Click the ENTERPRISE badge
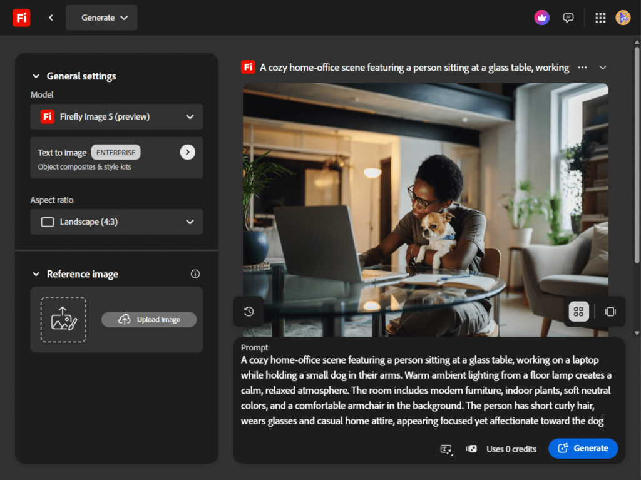The height and width of the screenshot is (480, 641). pyautogui.click(x=116, y=153)
